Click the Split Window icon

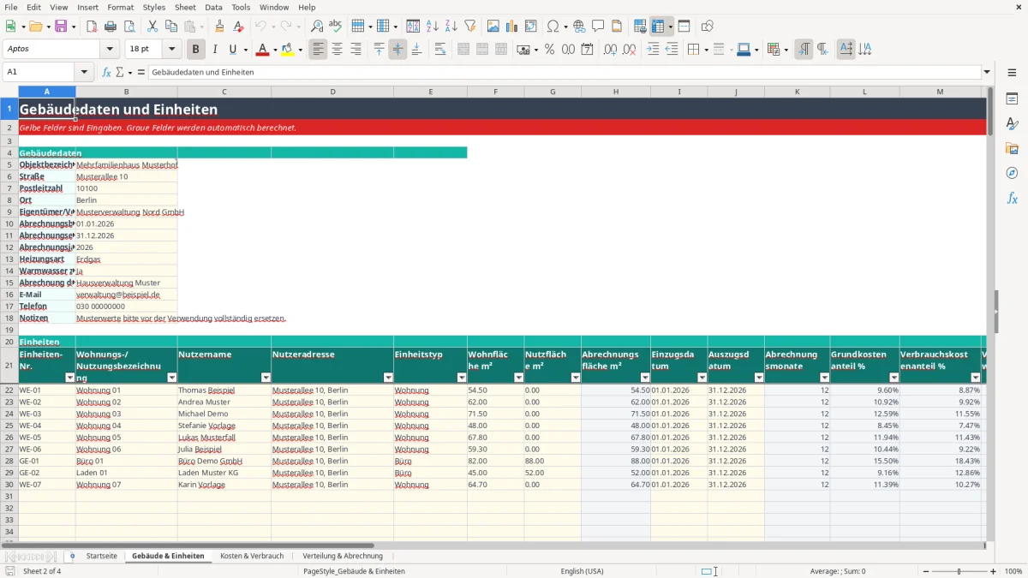[684, 27]
